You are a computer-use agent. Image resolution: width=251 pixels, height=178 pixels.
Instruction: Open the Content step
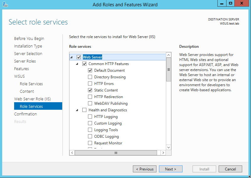pyautogui.click(x=27, y=91)
